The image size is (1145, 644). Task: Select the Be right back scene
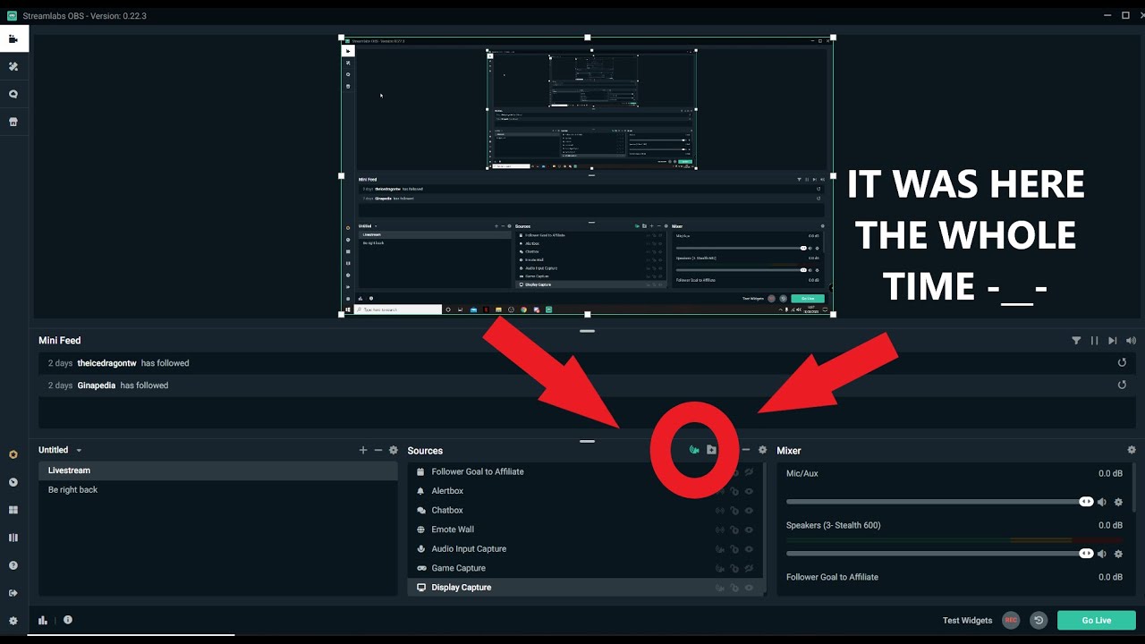218,490
